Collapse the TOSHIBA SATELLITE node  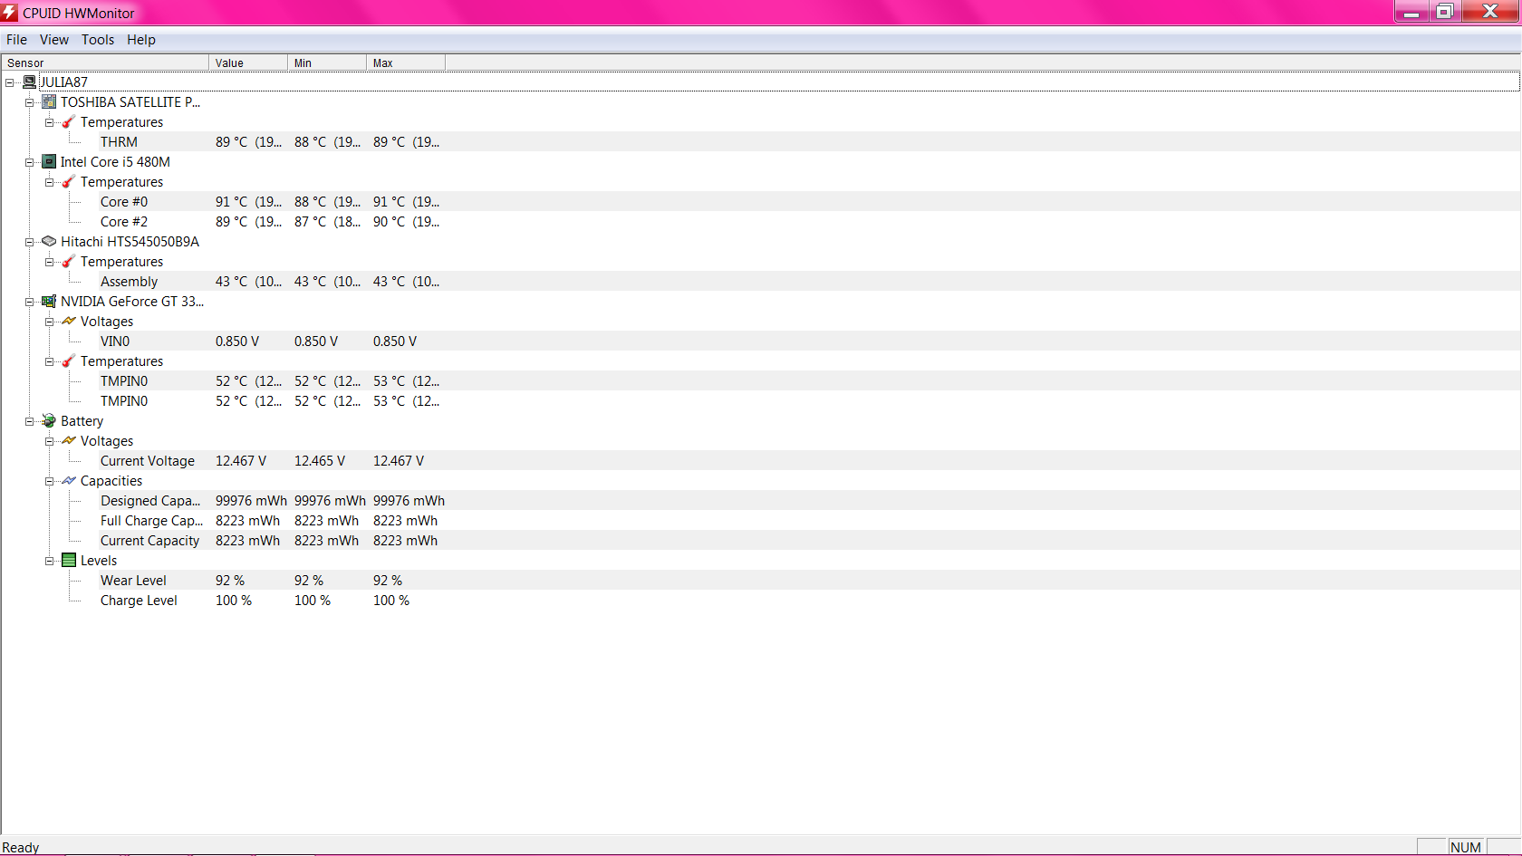(x=29, y=102)
